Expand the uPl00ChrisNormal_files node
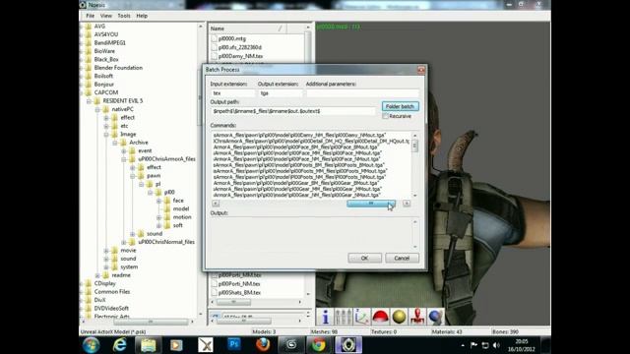630x354 pixels. click(x=124, y=242)
